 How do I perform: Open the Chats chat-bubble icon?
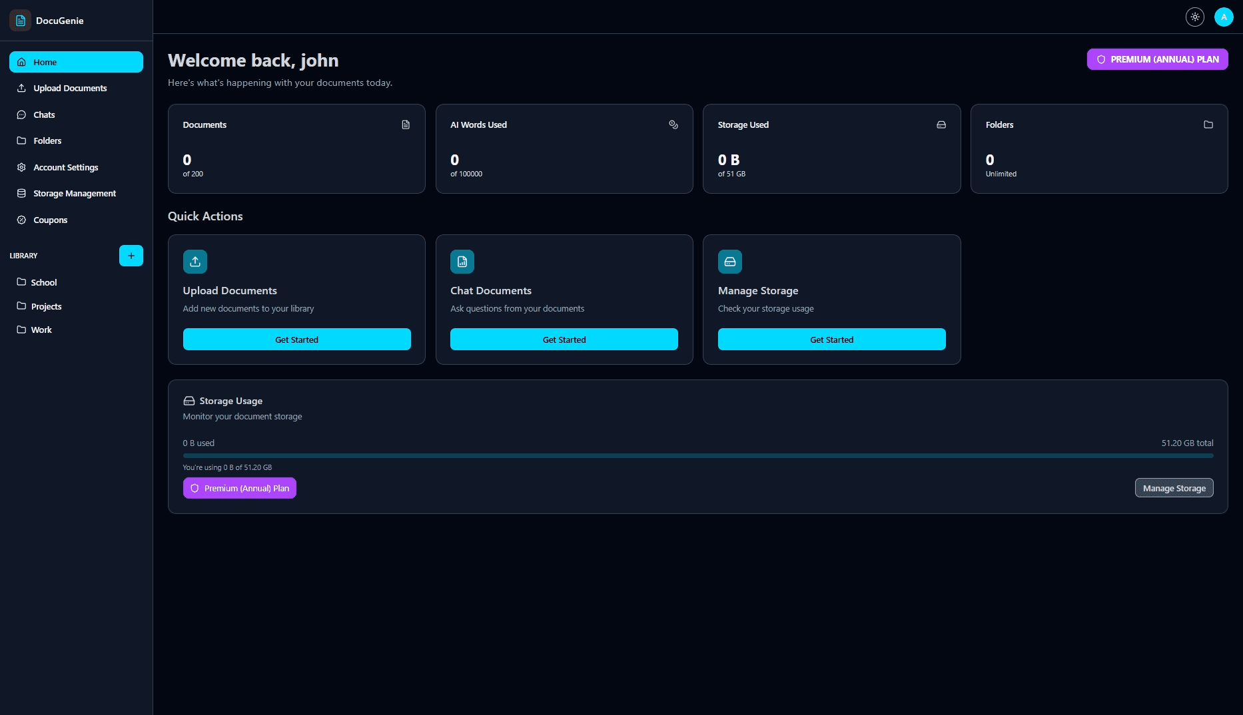pos(22,115)
